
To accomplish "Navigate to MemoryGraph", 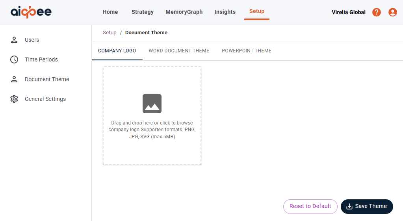I will pos(184,12).
